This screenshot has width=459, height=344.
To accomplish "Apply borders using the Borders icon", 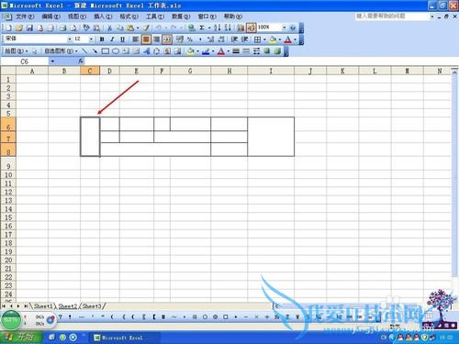I will [x=258, y=39].
